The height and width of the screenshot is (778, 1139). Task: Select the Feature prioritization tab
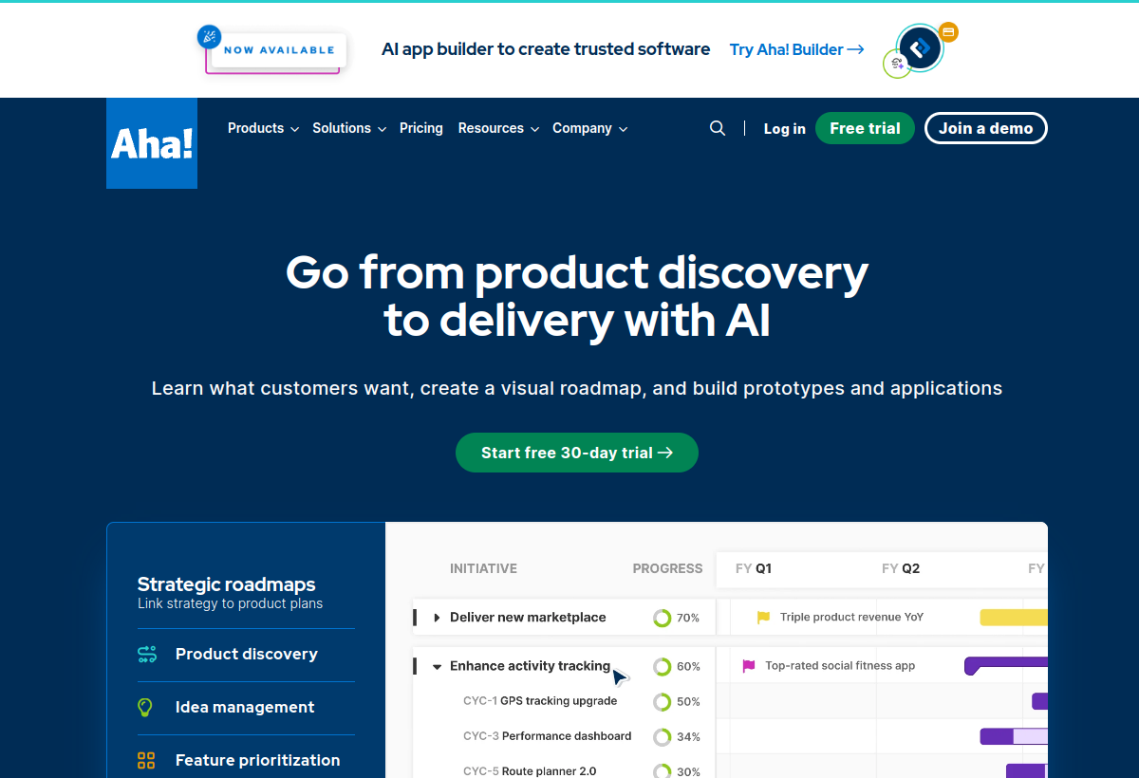click(x=246, y=760)
